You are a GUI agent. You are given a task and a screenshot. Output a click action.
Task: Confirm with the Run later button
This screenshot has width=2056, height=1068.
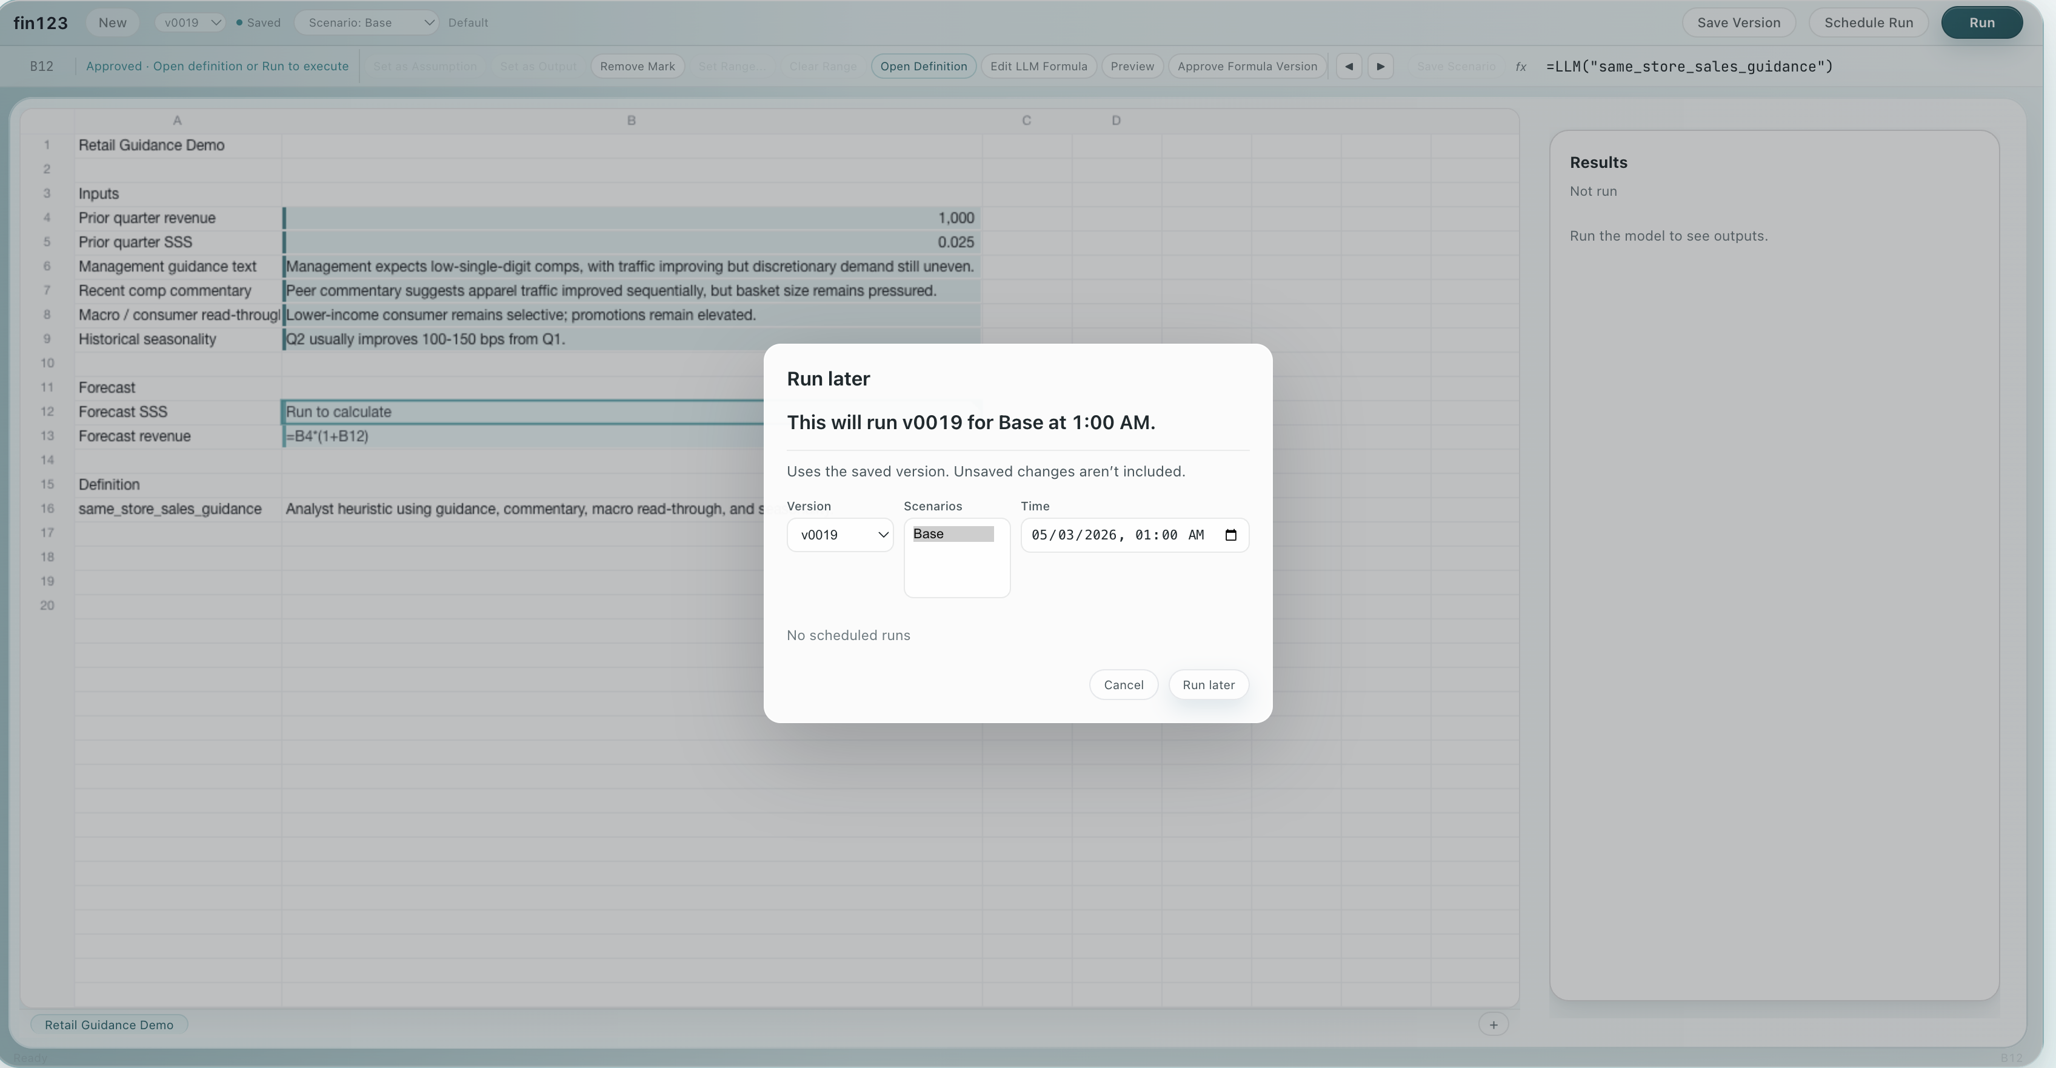click(1209, 685)
